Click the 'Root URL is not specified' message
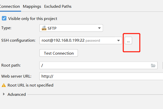The width and height of the screenshot is (163, 109). (x=30, y=85)
